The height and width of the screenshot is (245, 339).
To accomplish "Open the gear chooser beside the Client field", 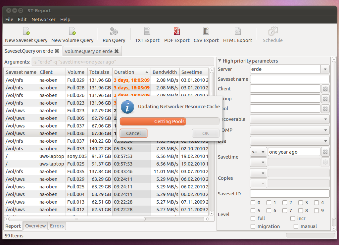I will click(325, 89).
